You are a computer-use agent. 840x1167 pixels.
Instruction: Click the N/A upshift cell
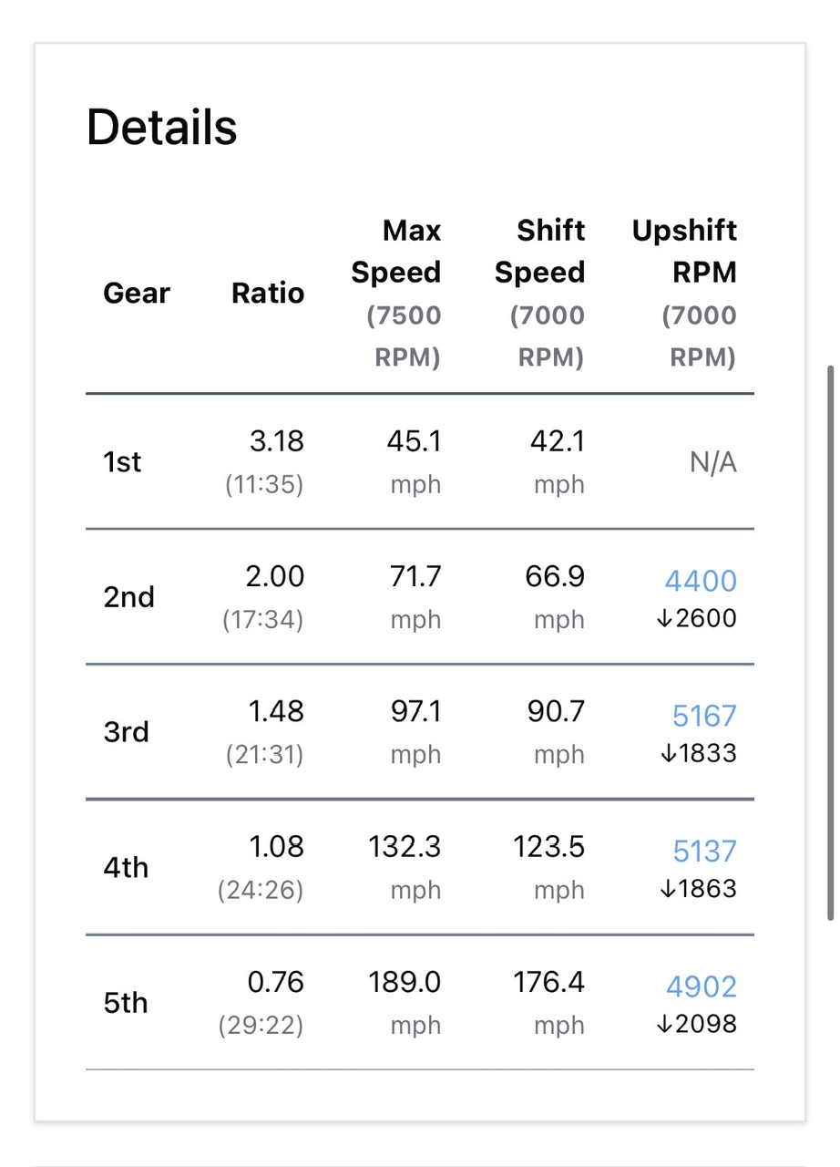712,463
